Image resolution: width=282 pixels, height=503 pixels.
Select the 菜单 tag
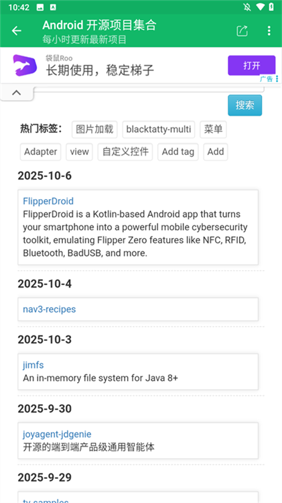tap(213, 129)
